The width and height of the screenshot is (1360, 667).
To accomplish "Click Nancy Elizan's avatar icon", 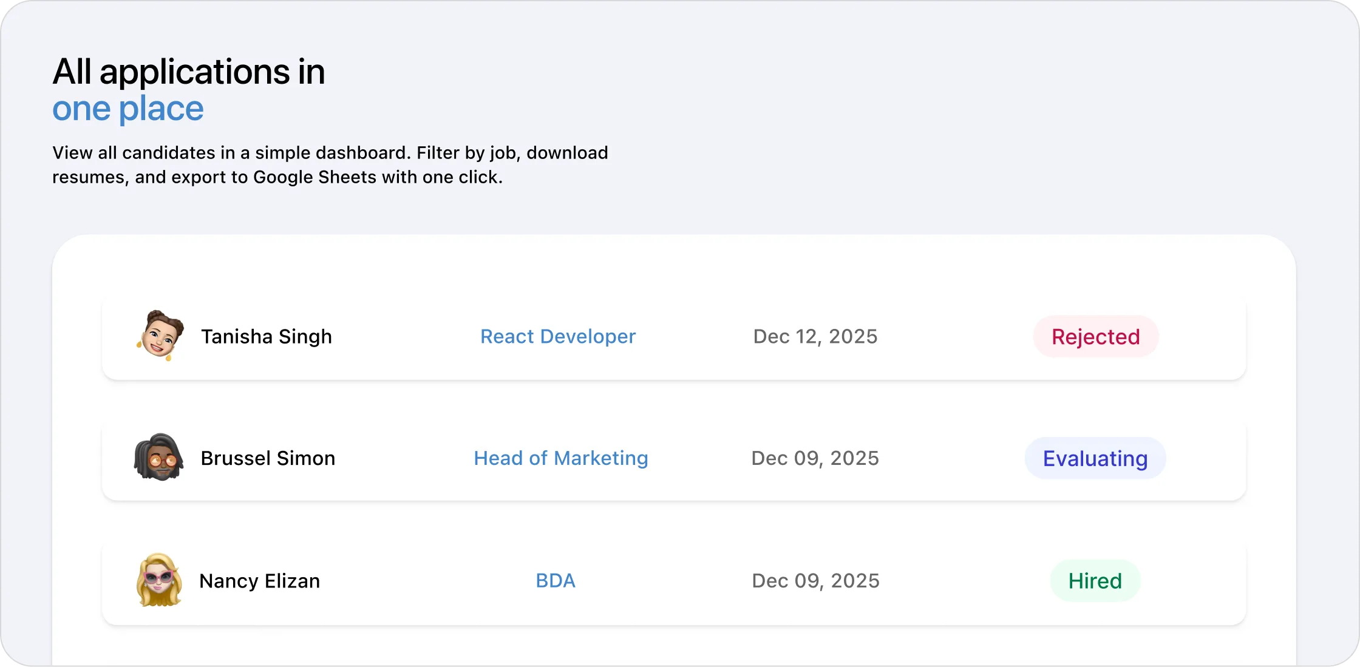I will 159,580.
